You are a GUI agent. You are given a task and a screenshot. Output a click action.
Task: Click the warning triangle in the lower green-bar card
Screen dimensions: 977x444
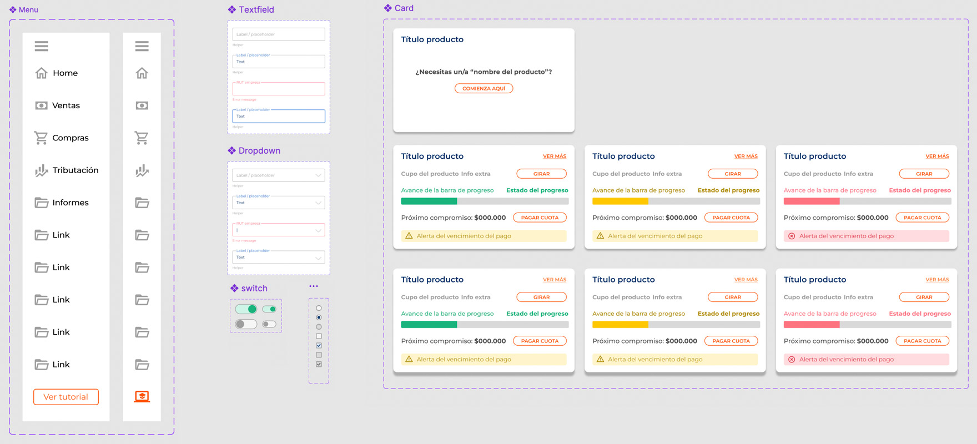pos(409,359)
